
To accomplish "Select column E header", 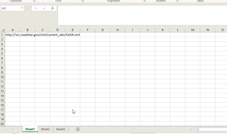I will tap(72, 30).
